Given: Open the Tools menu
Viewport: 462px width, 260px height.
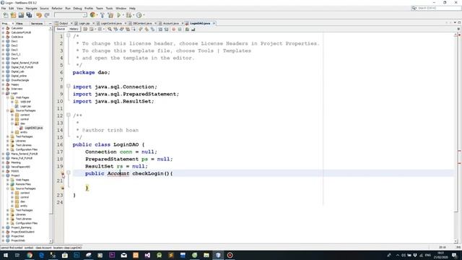Looking at the screenshot, I should click(109, 8).
